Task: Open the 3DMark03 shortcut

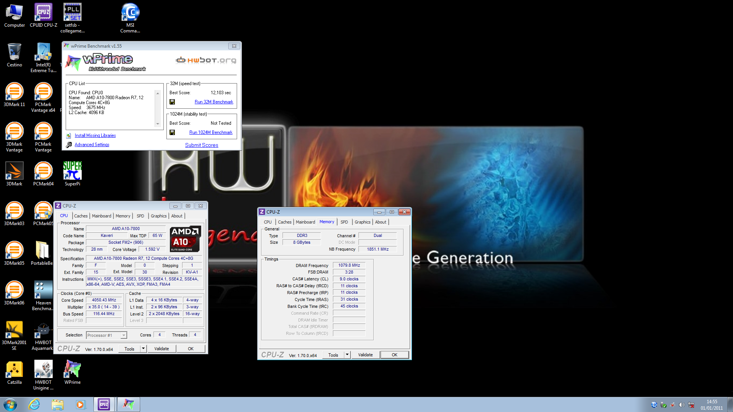Action: [15, 214]
